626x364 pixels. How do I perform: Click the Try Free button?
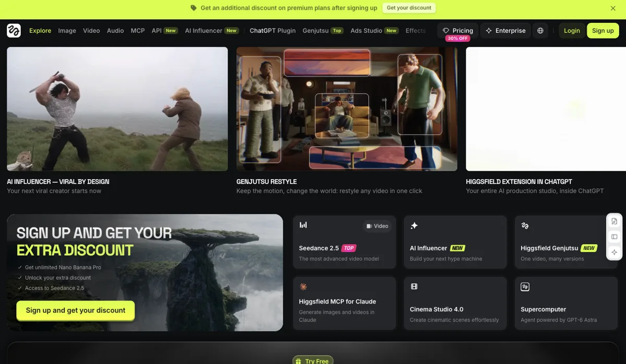312,360
